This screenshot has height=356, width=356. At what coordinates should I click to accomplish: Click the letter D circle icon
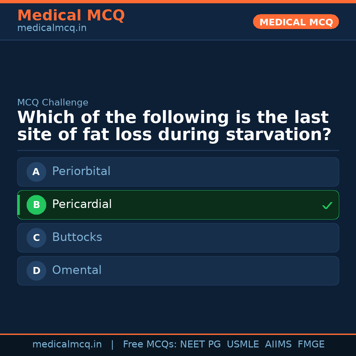[x=36, y=271]
